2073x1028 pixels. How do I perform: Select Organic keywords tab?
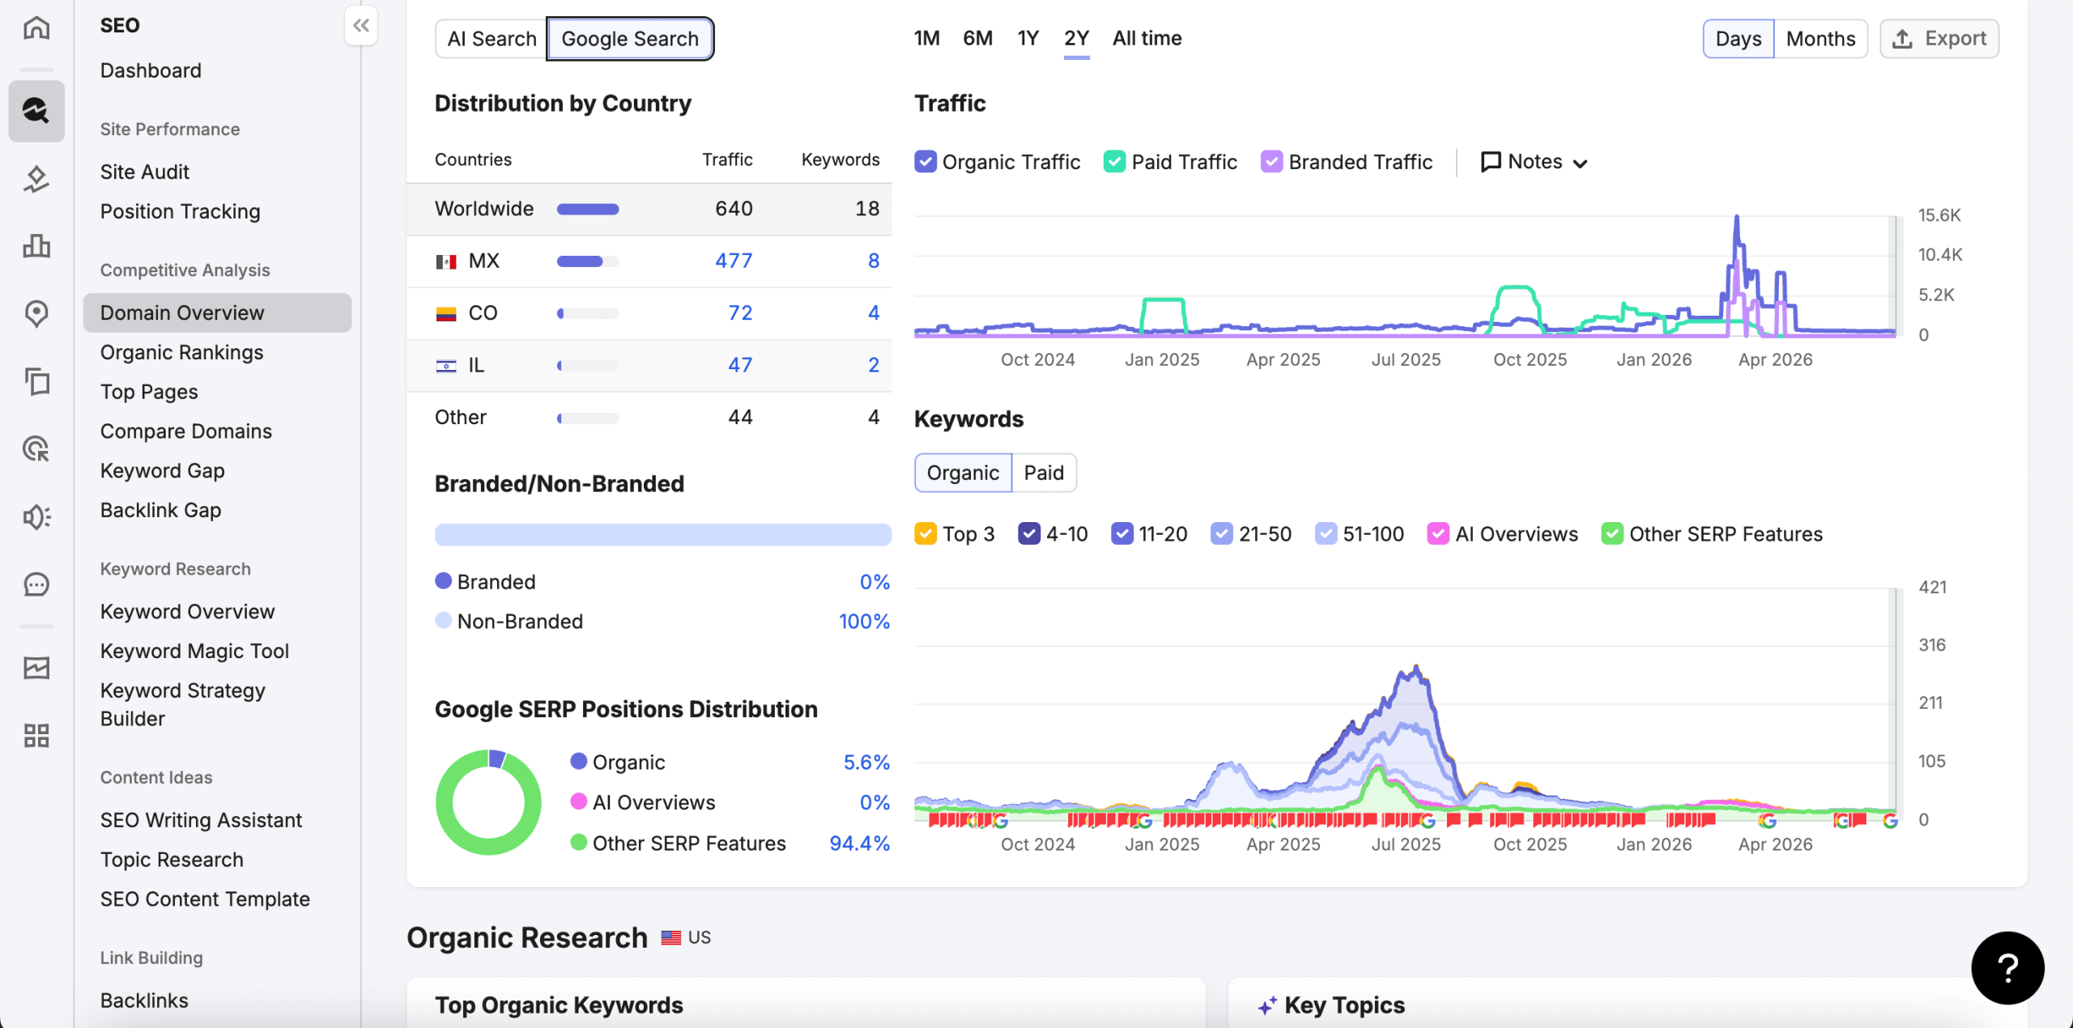963,473
